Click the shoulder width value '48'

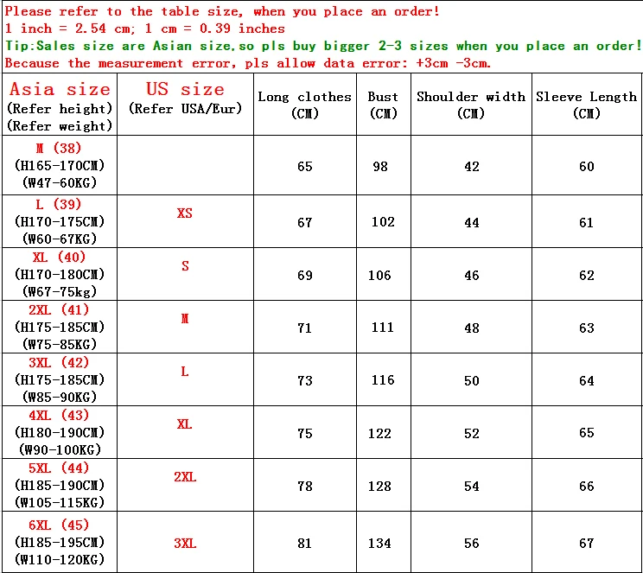[472, 328]
